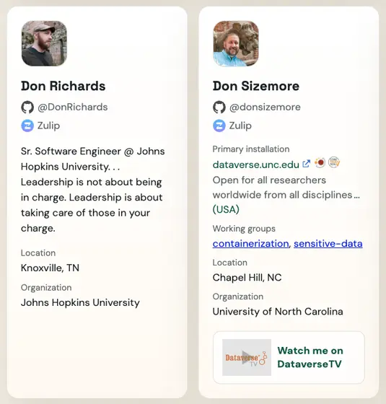Screen dimensions: 386x404
Task: Click Watch me on DataverseTV
Action: tap(310, 357)
